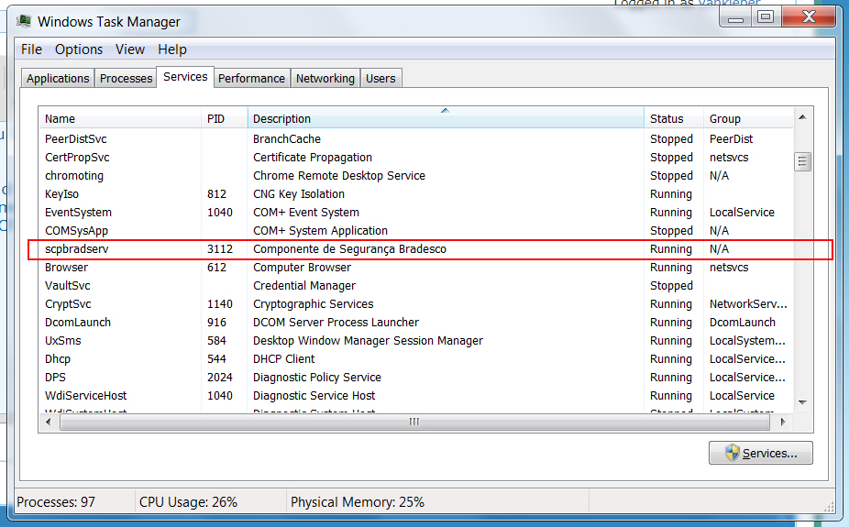This screenshot has width=849, height=527.
Task: Select the scpbradserv service row
Action: pos(415,249)
